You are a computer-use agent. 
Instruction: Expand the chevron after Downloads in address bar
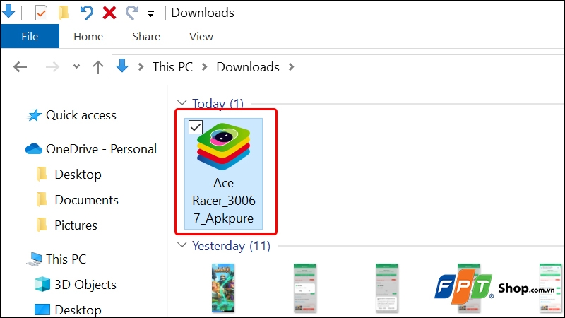(292, 66)
